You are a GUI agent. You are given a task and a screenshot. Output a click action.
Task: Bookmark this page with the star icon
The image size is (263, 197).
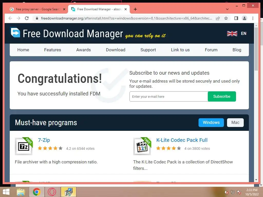click(x=226, y=18)
